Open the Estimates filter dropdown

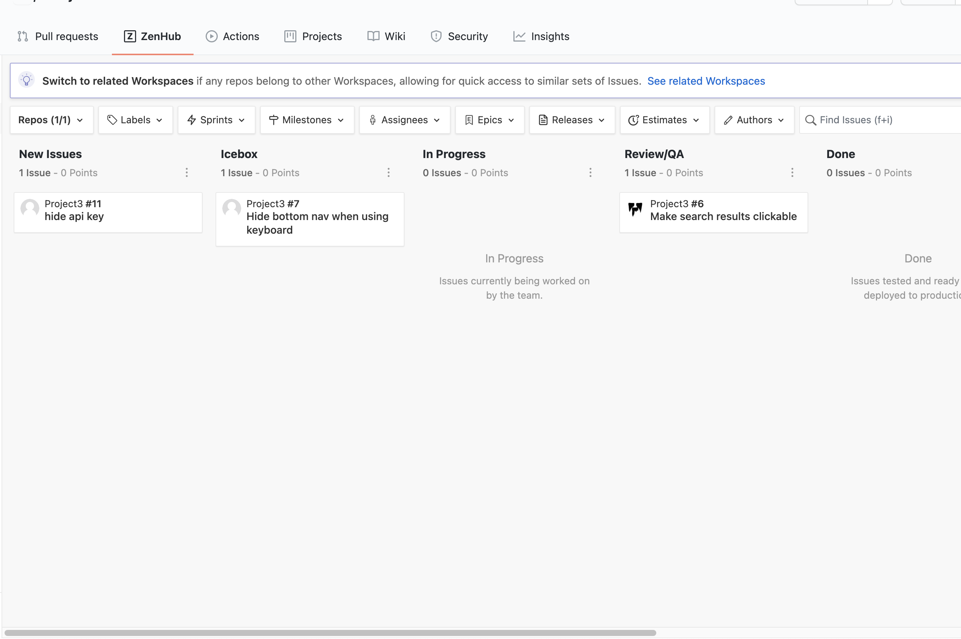pyautogui.click(x=665, y=120)
